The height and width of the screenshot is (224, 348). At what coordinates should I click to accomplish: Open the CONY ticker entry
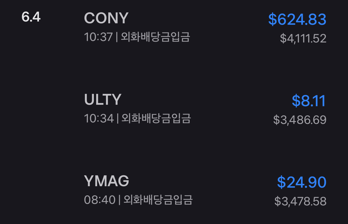tap(106, 18)
